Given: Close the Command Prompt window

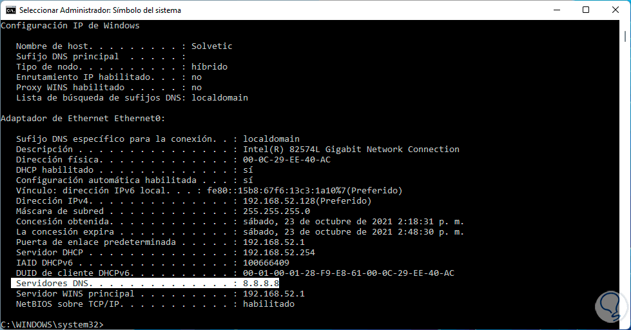Looking at the screenshot, I should coord(616,10).
